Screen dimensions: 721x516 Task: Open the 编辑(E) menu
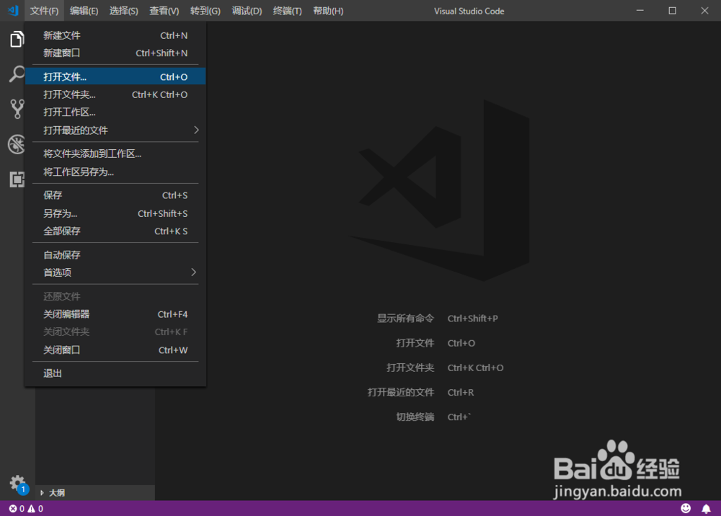[x=84, y=11]
